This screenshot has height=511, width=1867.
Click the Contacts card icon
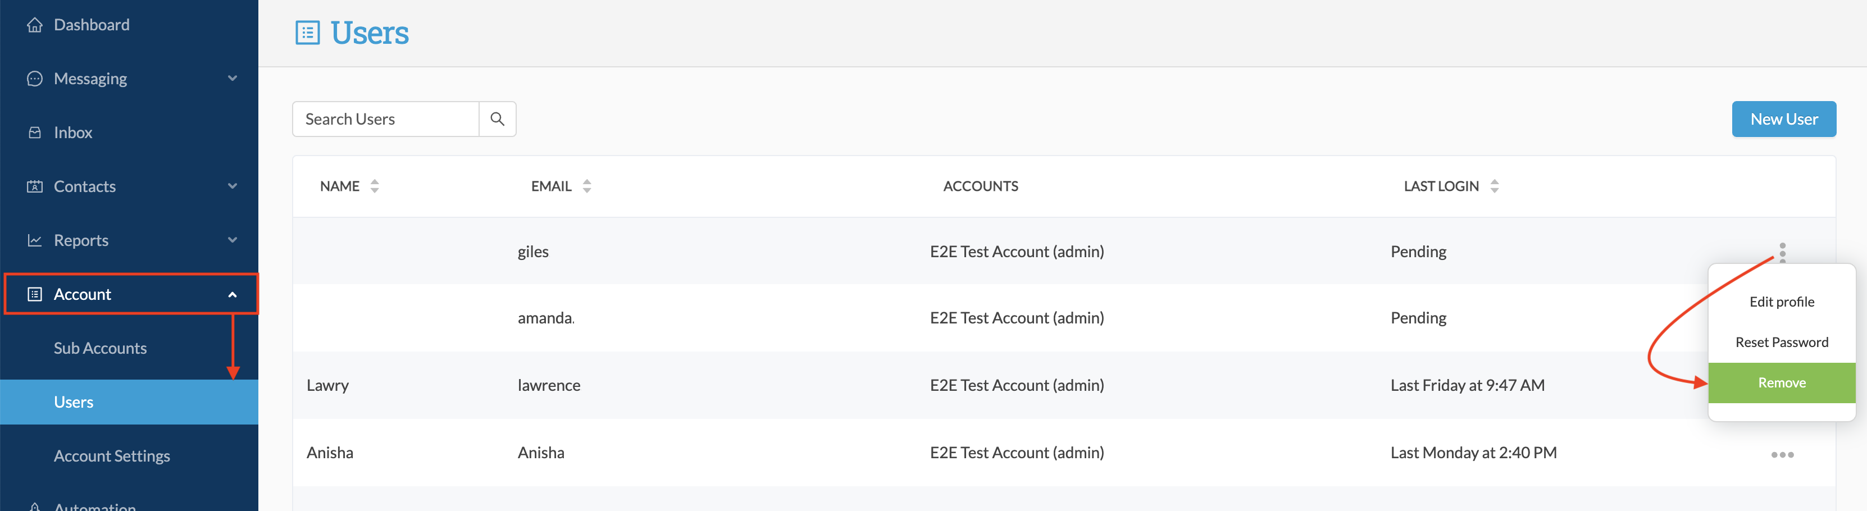(34, 186)
